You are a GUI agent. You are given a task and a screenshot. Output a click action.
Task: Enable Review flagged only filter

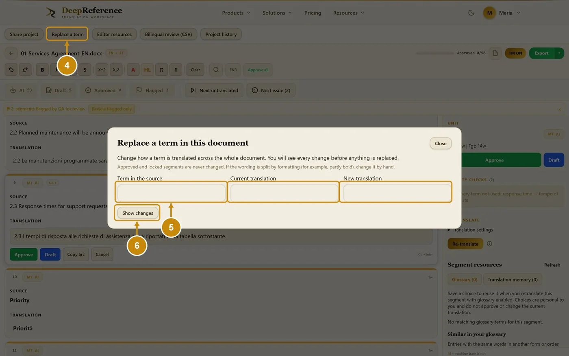(x=112, y=109)
